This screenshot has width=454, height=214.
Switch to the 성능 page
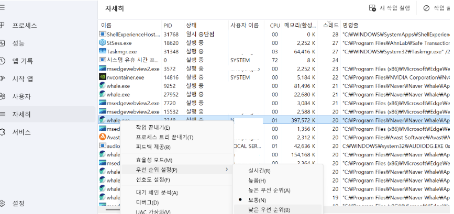[18, 43]
